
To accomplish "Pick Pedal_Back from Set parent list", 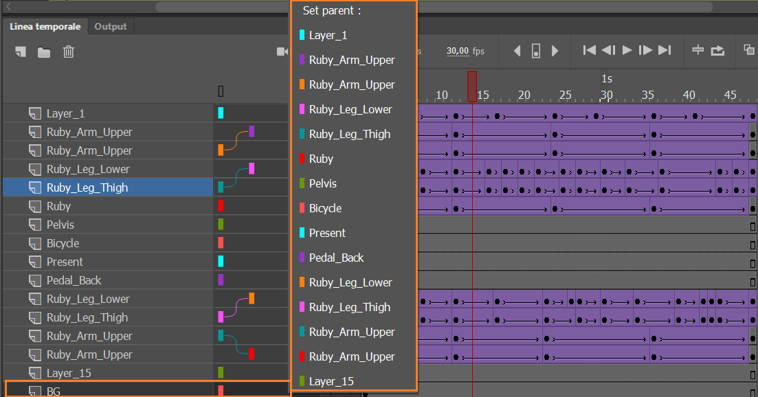I will click(336, 258).
